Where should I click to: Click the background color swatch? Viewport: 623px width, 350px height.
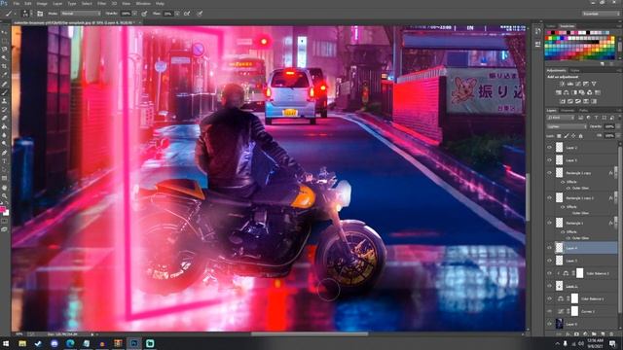pyautogui.click(x=7, y=214)
